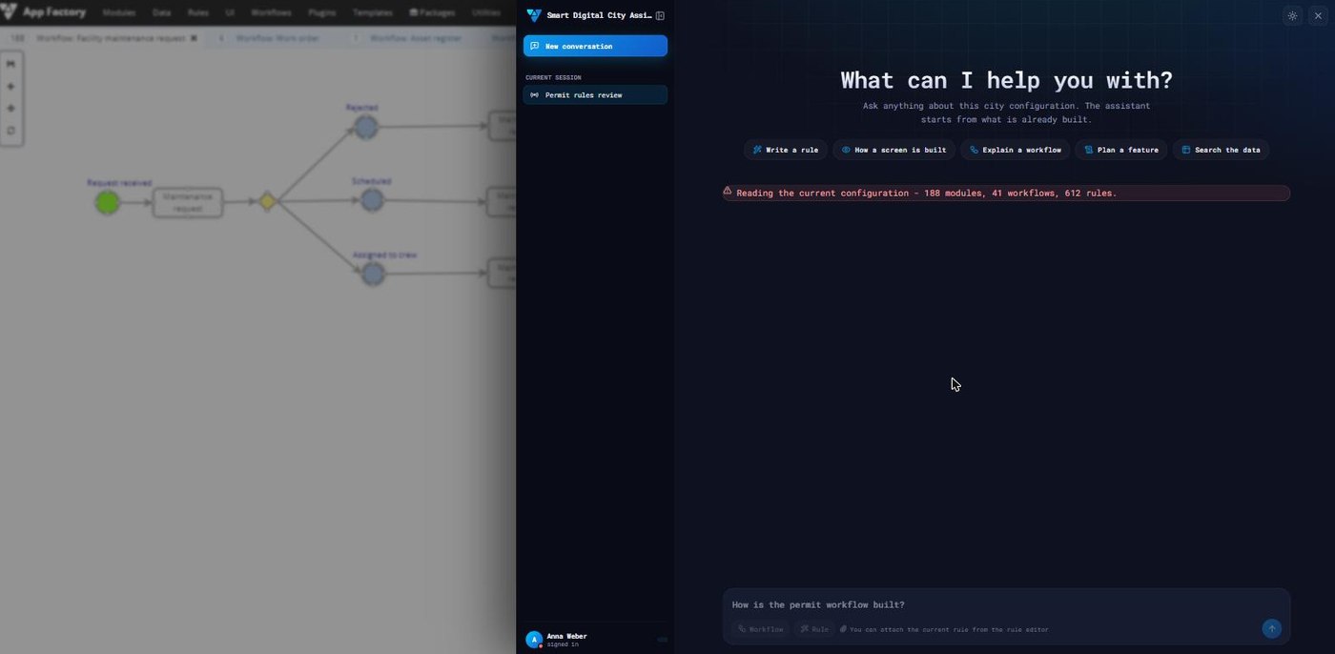The image size is (1335, 654).
Task: Open the Plugins menu in App Factory
Action: coord(322,13)
